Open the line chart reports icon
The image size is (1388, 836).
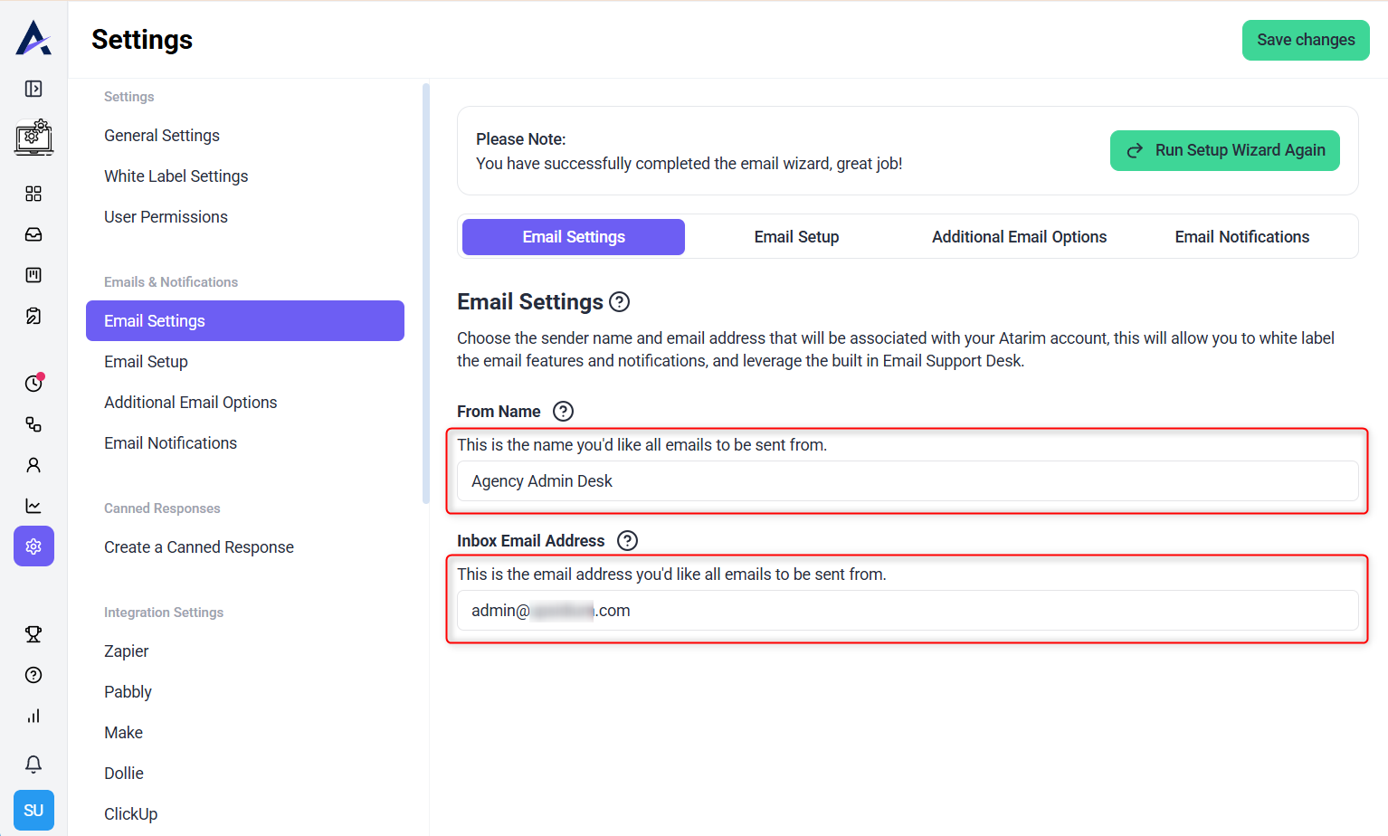tap(33, 506)
